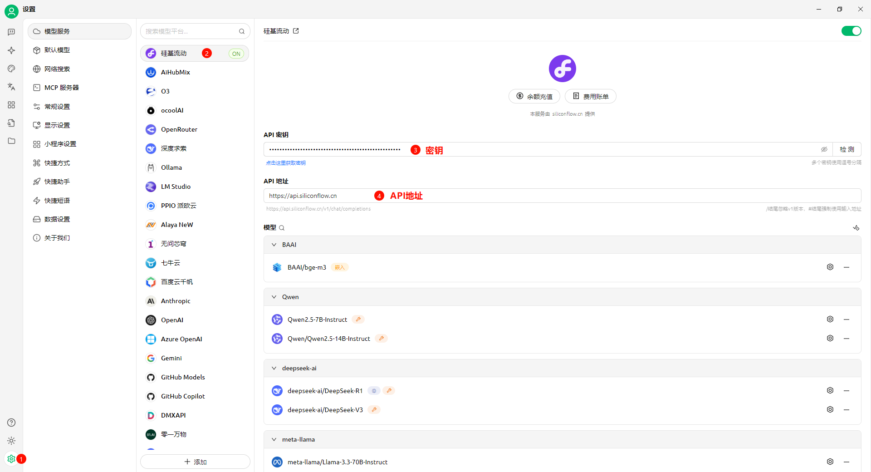Open 硅基流动 official site external link icon

296,31
